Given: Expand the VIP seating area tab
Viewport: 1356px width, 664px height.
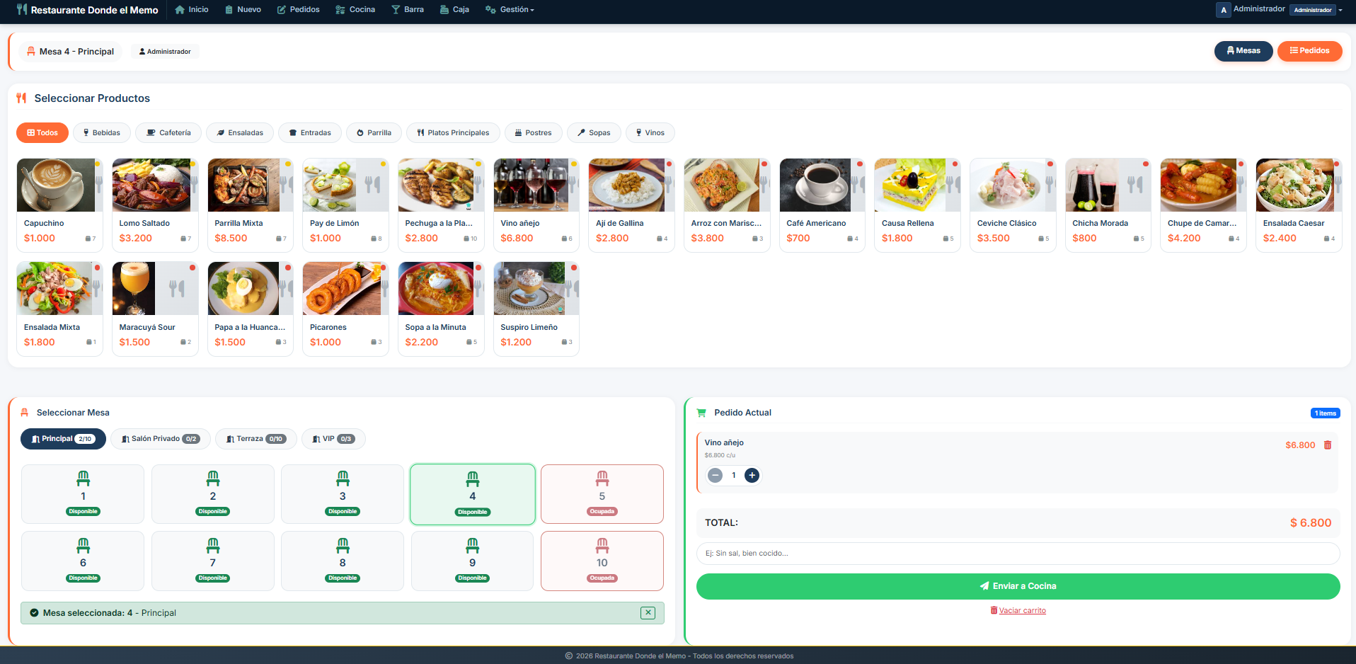Looking at the screenshot, I should [x=333, y=438].
